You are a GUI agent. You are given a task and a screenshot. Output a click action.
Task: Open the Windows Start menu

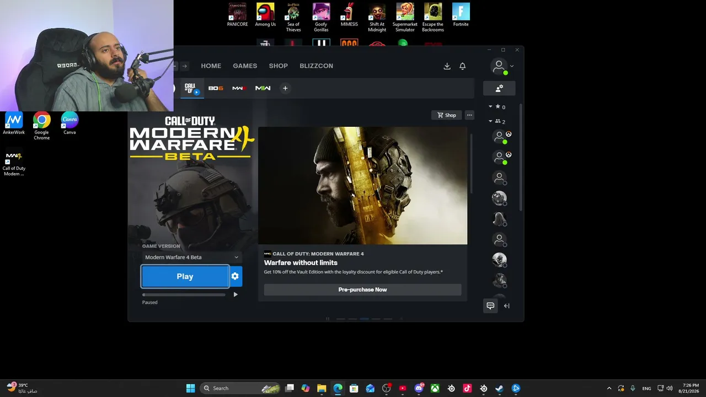pyautogui.click(x=190, y=388)
